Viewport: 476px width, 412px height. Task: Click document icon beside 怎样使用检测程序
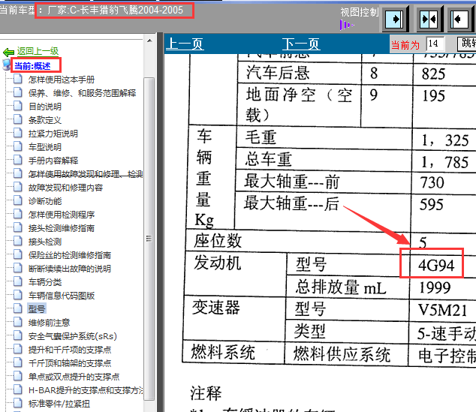(18, 214)
